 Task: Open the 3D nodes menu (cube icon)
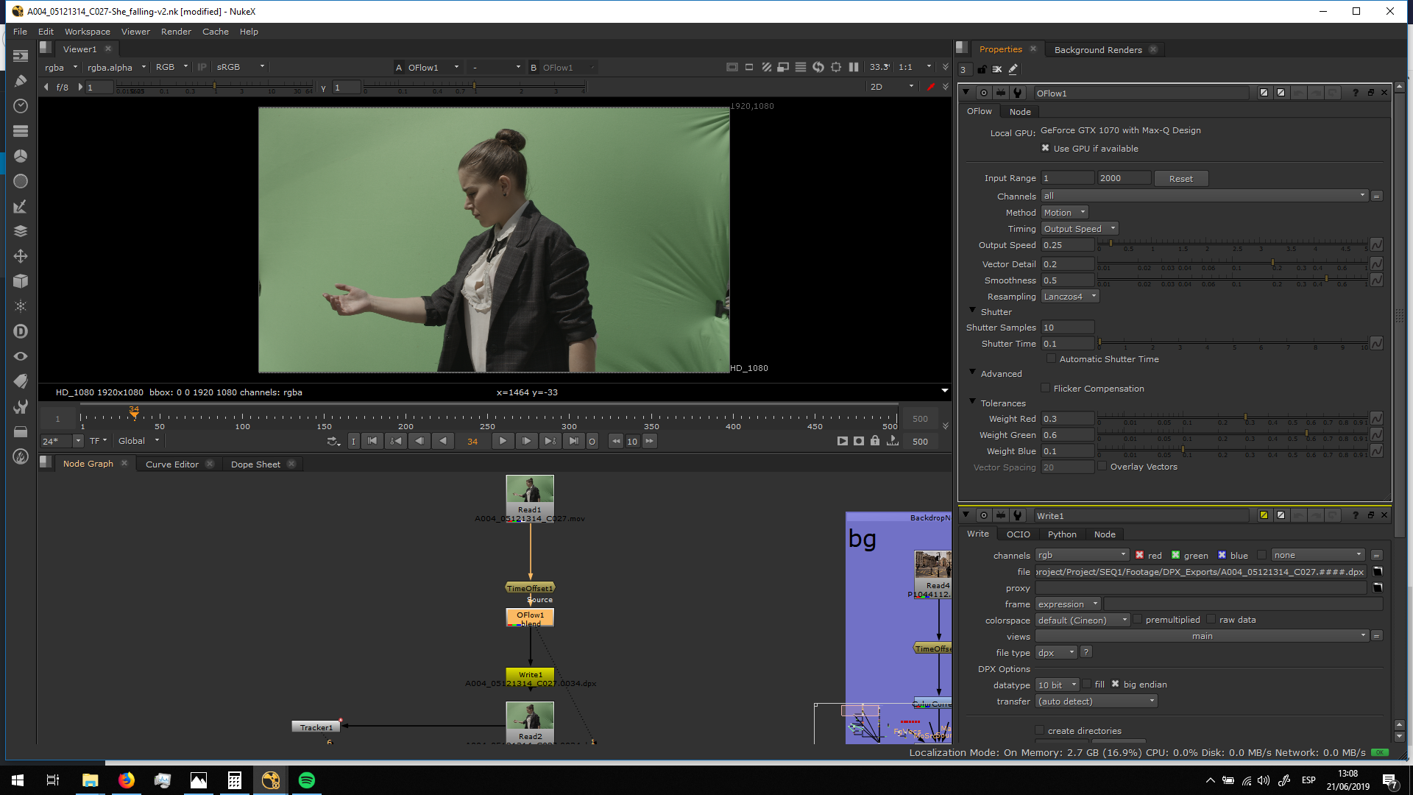[x=21, y=281]
